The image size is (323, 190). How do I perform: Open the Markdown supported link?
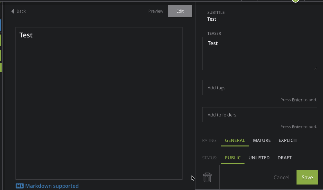coord(52,186)
